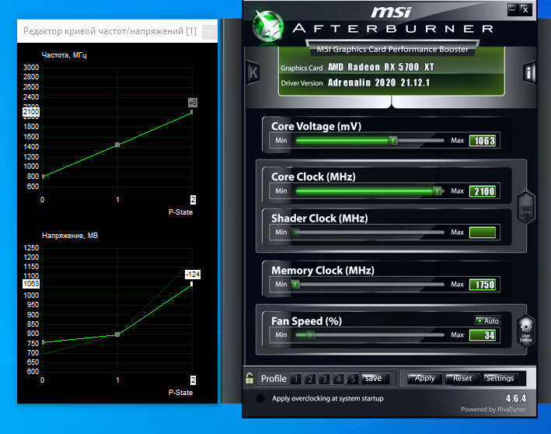
Task: Select profile slot 5
Action: [353, 379]
